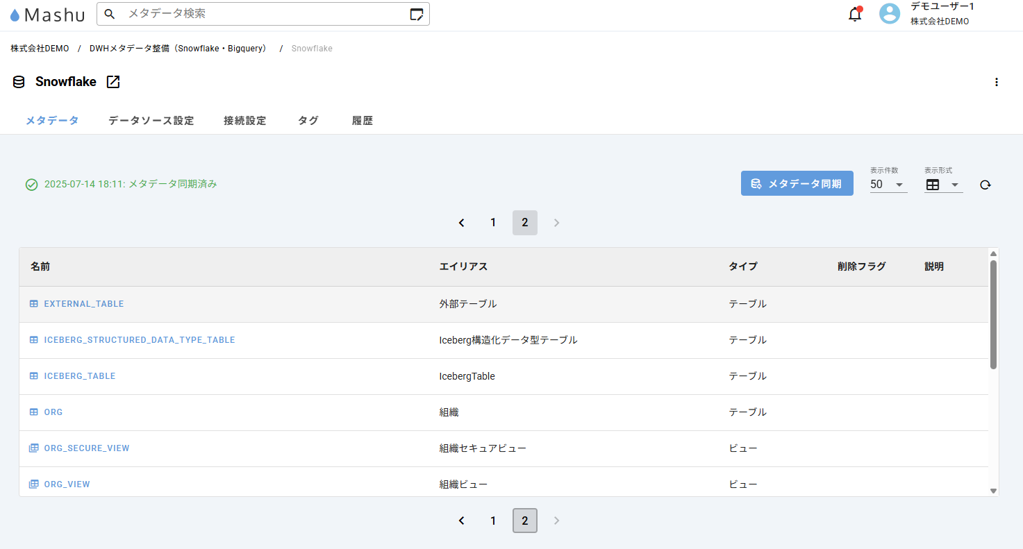Click the 説明 column header
Image resolution: width=1023 pixels, height=549 pixels.
point(934,267)
